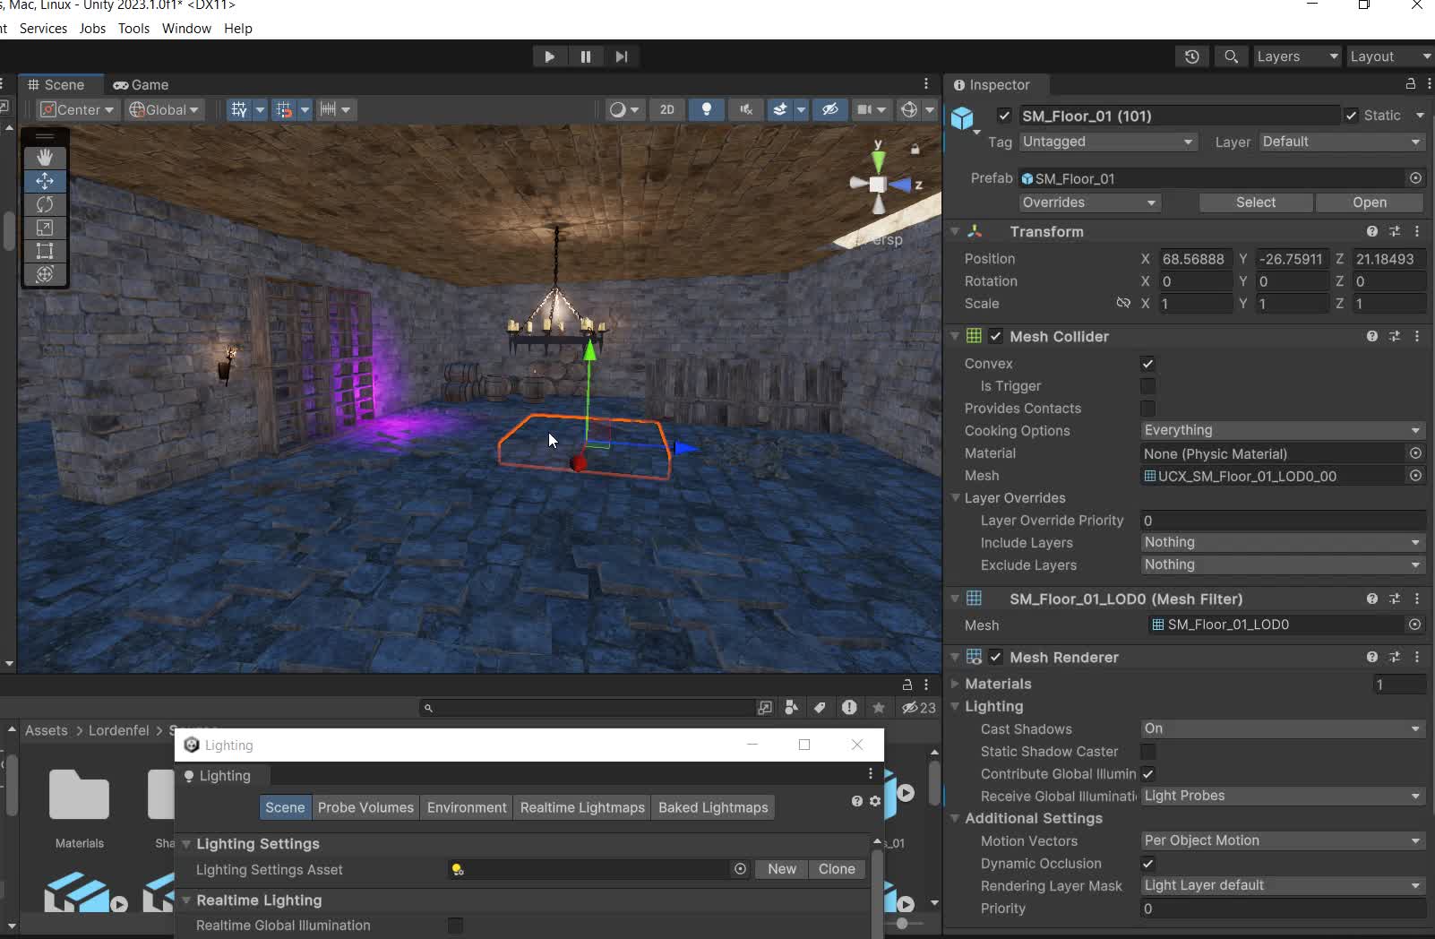
Task: Select the Hand tool in the Scene view
Action: tap(45, 157)
